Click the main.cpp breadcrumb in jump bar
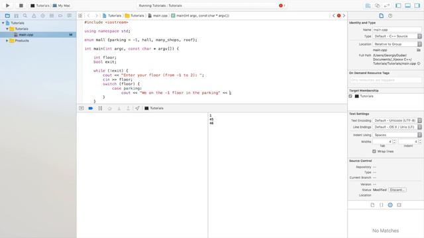This screenshot has height=238, width=424. (158, 16)
